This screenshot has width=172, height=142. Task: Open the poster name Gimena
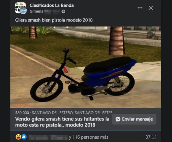coord(36,11)
